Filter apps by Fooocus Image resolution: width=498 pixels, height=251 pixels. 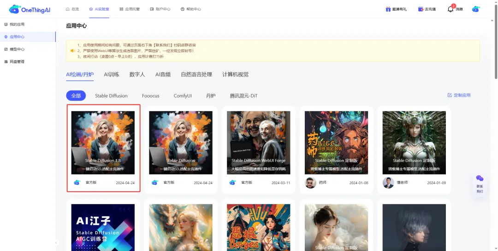point(150,95)
